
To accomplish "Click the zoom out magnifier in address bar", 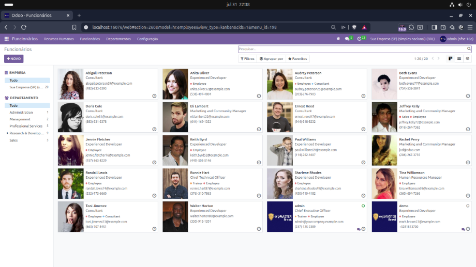I will 333,27.
